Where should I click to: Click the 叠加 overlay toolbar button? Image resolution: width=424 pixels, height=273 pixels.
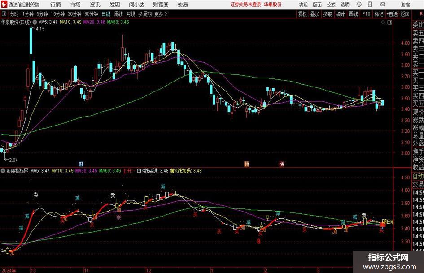tap(315, 14)
